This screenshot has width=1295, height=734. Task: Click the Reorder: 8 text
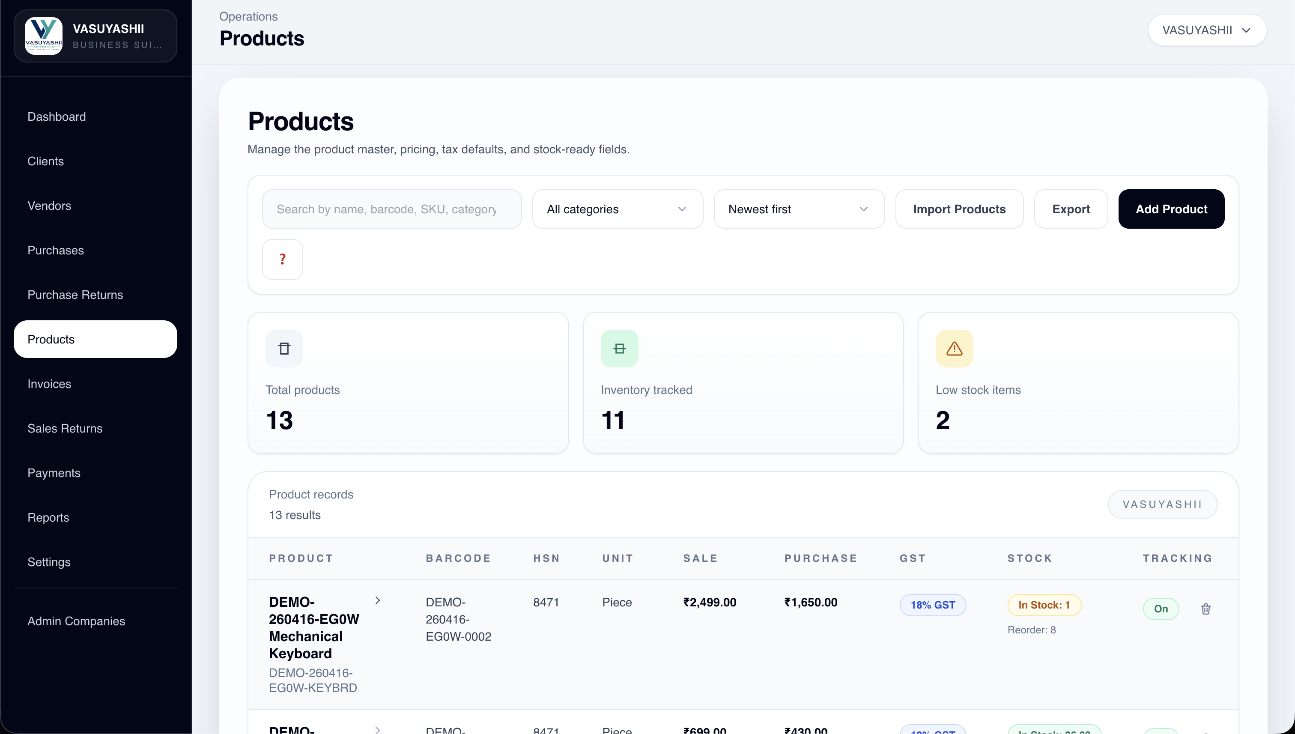tap(1031, 630)
